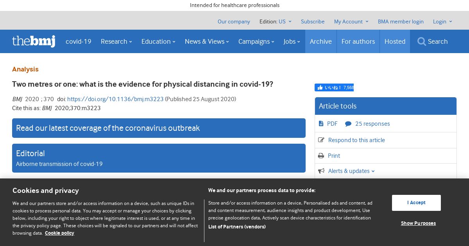469x246 pixels.
Task: Expand the My Account menu
Action: click(351, 21)
